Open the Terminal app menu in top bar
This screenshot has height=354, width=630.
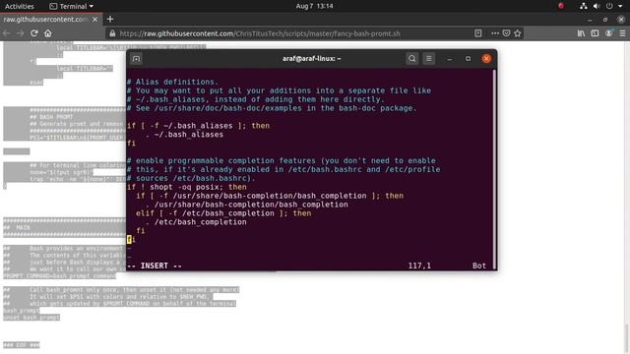(x=71, y=6)
